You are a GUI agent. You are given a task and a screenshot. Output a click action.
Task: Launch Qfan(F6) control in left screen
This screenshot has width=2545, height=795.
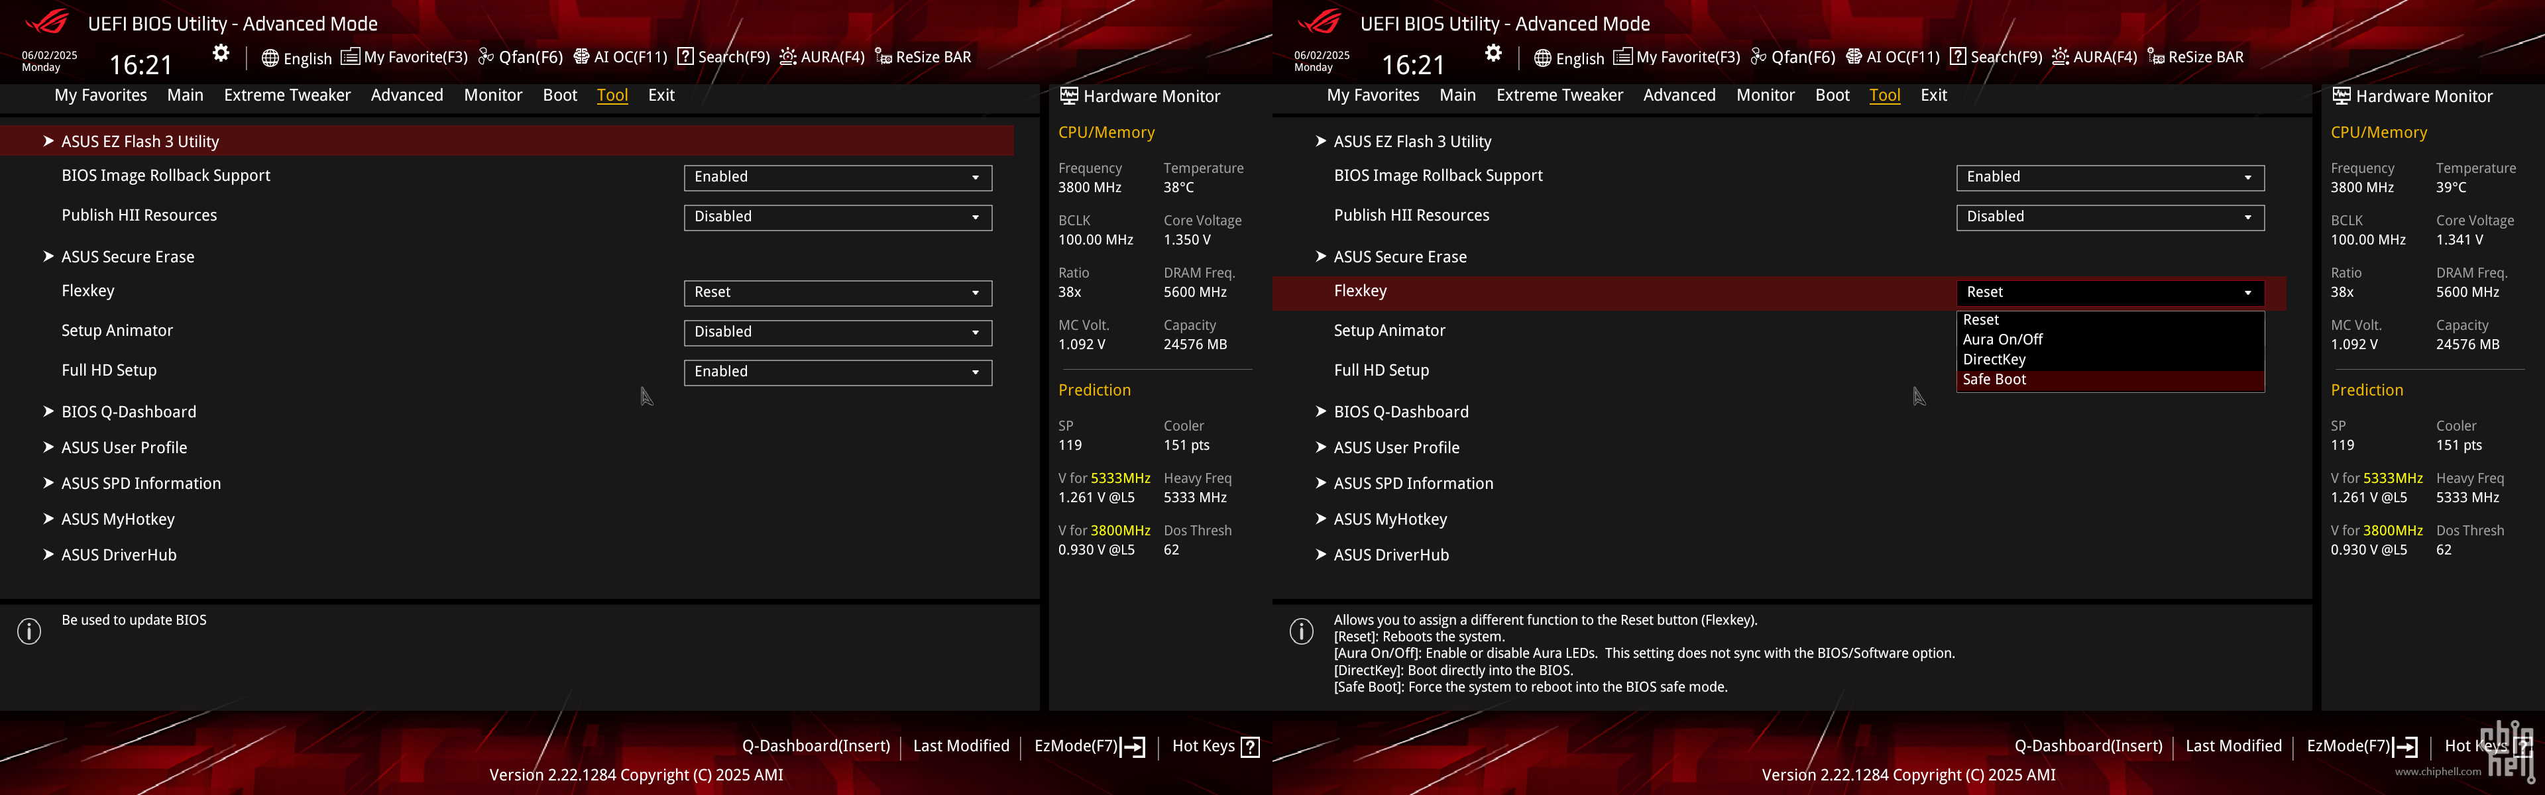520,57
